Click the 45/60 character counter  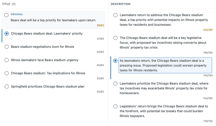pyautogui.click(x=100, y=65)
